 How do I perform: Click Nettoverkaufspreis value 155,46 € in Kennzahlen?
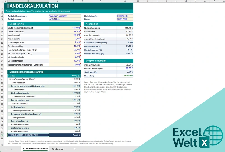(x=125, y=28)
